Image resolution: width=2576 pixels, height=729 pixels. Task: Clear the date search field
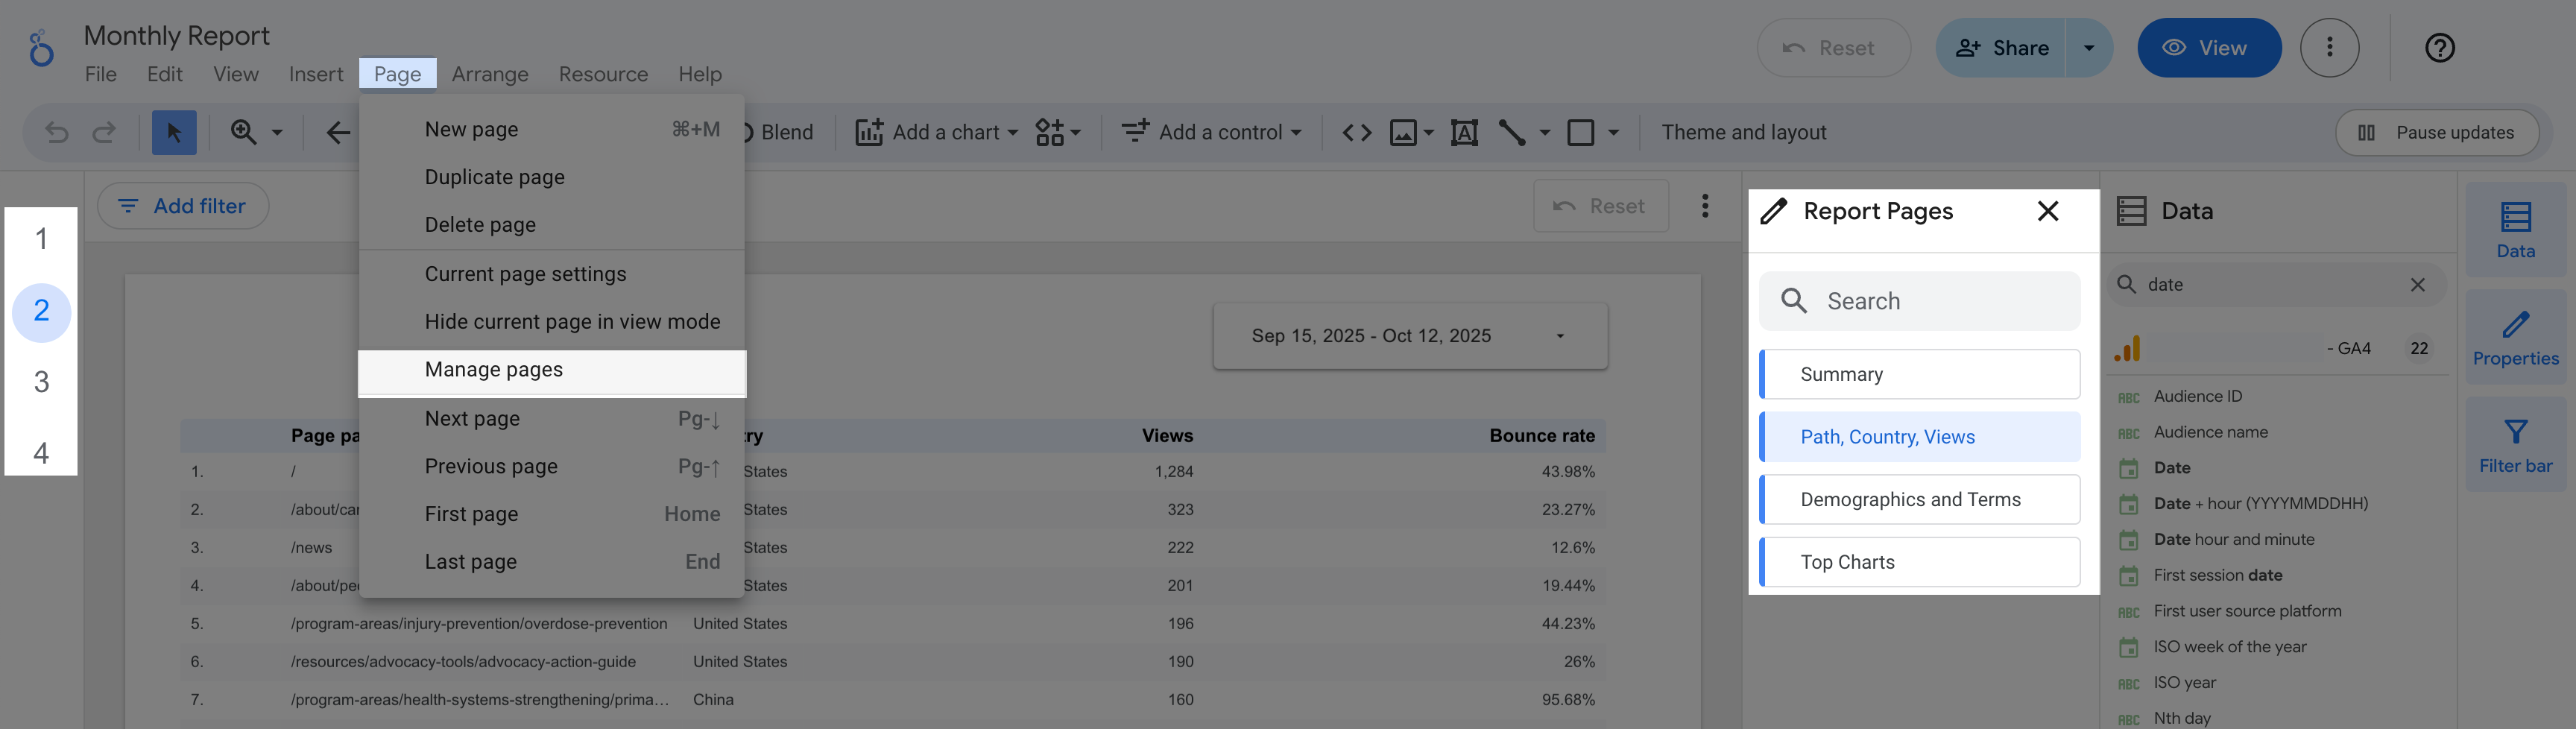[2419, 285]
